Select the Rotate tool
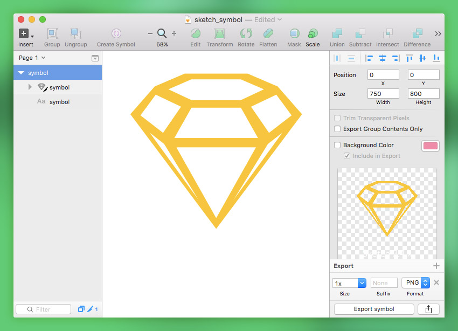The width and height of the screenshot is (458, 331). point(246,34)
